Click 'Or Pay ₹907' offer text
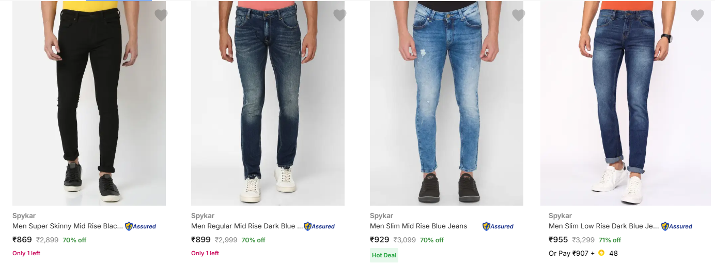 [x=568, y=253]
